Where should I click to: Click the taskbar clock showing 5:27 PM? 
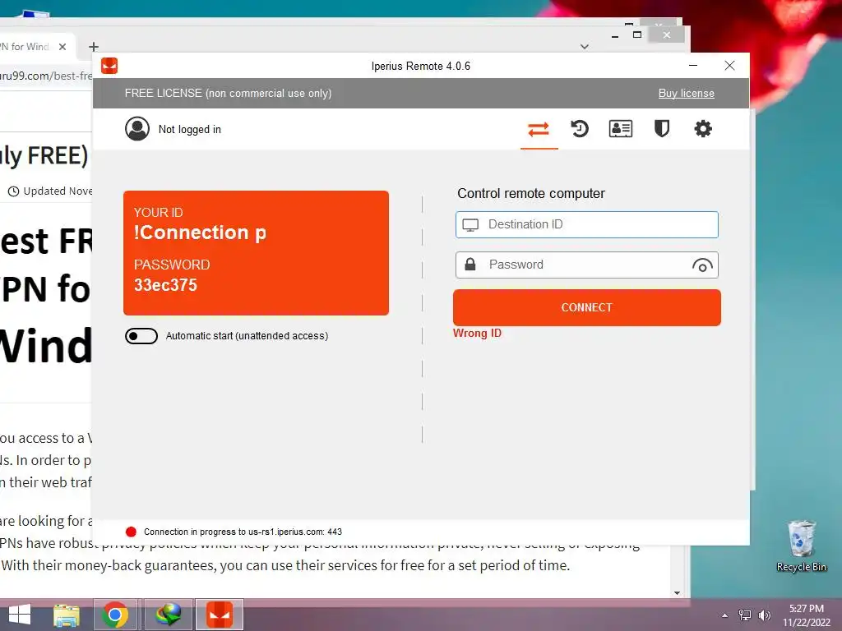pos(807,615)
